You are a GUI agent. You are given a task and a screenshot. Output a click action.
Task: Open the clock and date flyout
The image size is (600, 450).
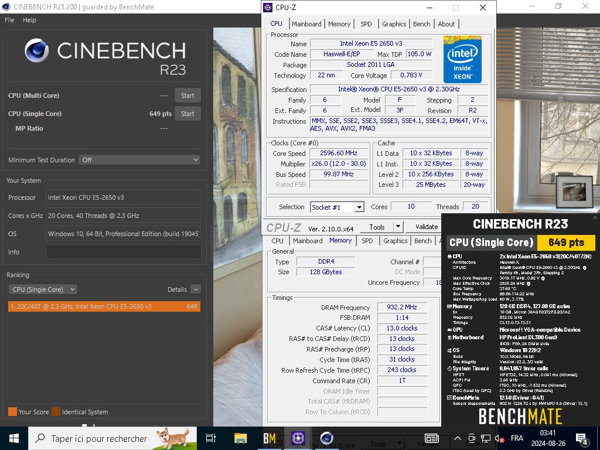click(548, 438)
